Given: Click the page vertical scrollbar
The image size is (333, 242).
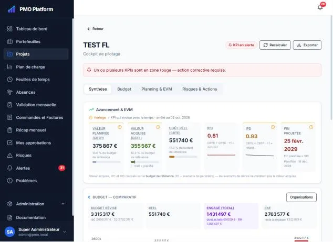Looking at the screenshot, I should click(x=331, y=68).
